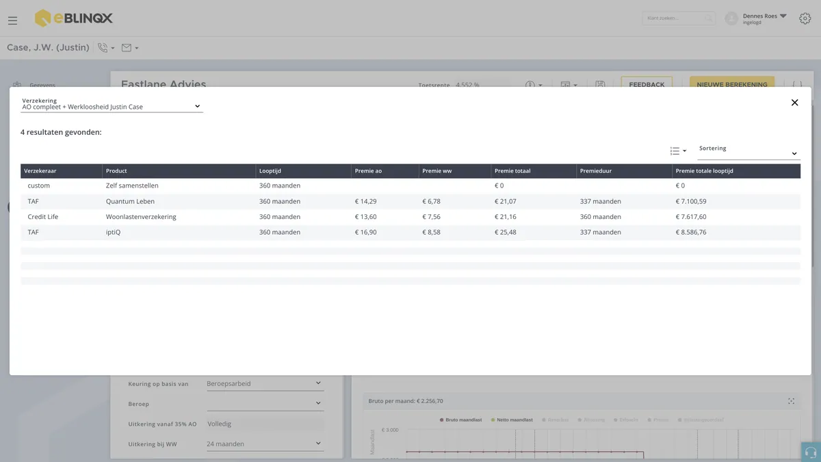Expand the Dennes Roes user menu

764,18
